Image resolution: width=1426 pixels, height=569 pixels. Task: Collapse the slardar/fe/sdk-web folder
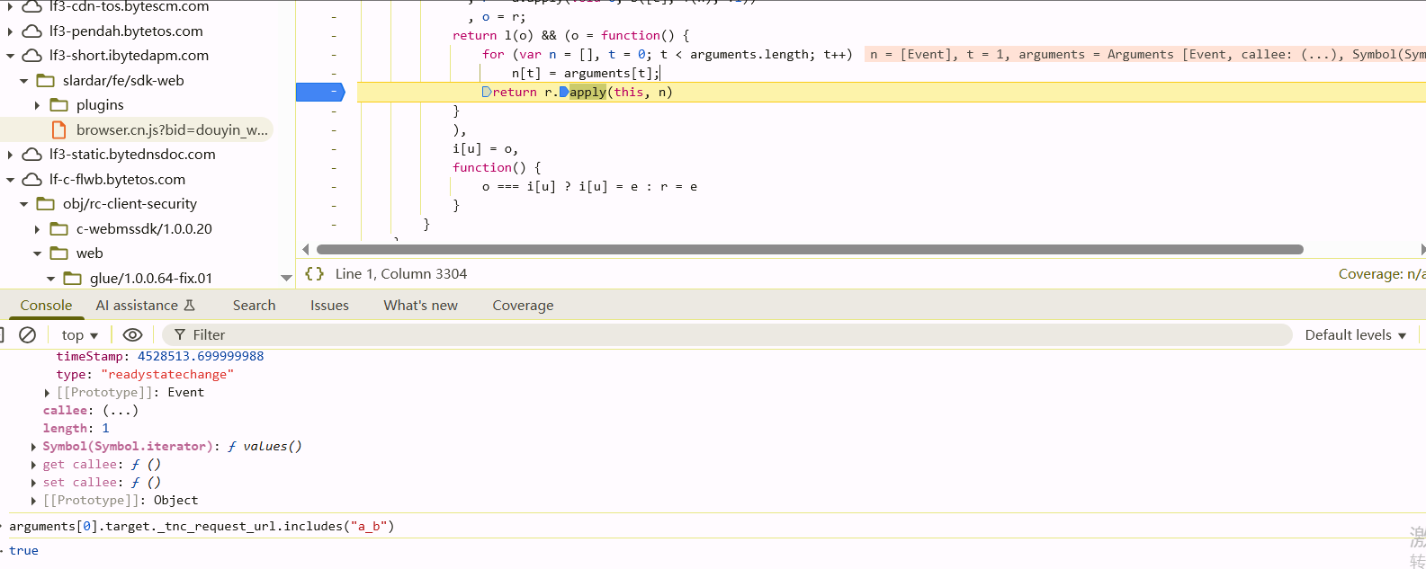[23, 81]
